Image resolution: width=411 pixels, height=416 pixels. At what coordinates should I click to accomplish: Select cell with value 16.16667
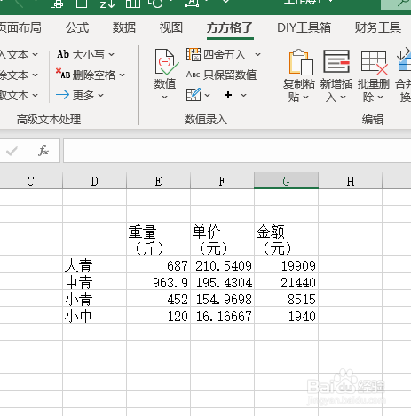pyautogui.click(x=222, y=315)
